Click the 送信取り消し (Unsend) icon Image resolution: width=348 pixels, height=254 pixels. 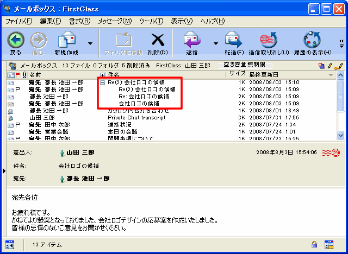pyautogui.click(x=269, y=40)
